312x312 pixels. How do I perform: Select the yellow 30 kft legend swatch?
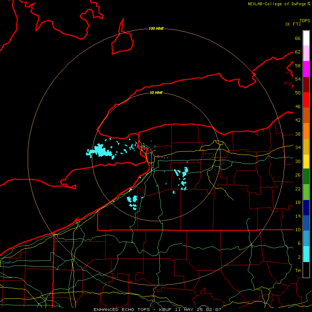(x=306, y=162)
